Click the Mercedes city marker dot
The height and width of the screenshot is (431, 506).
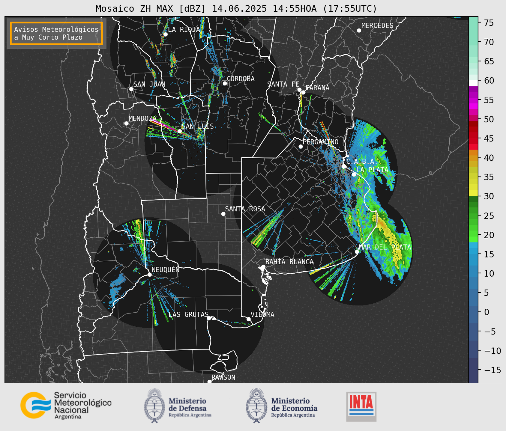[359, 31]
